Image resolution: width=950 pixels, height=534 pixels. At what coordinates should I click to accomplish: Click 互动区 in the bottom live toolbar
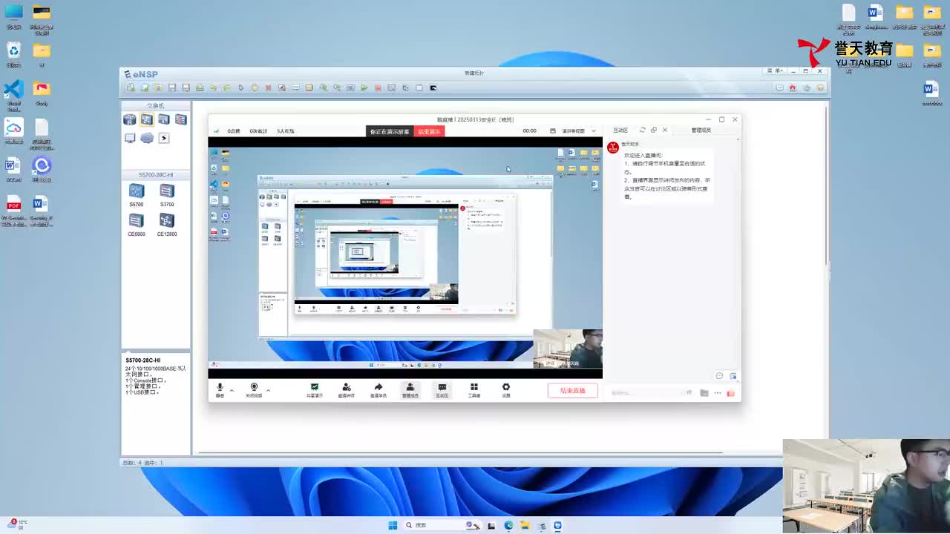click(x=442, y=390)
